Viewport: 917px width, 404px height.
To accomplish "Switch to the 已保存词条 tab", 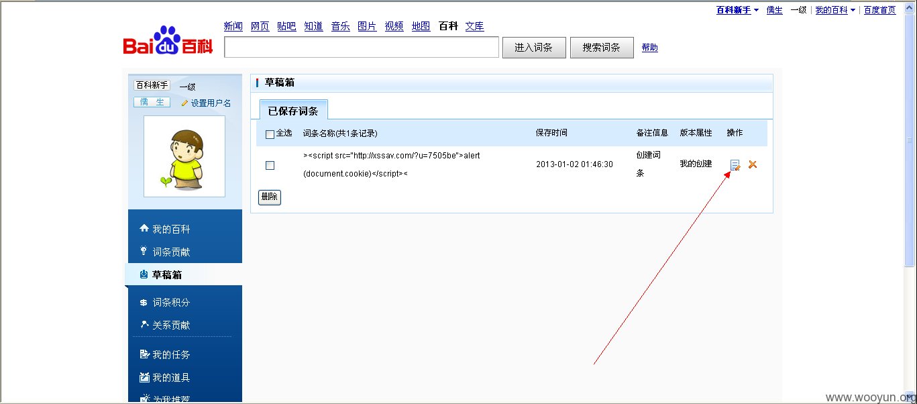I will [293, 111].
